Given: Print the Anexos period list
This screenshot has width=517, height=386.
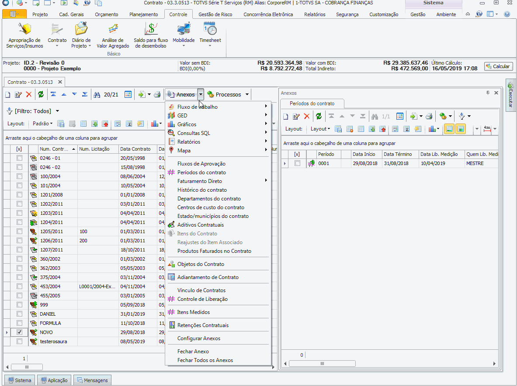Looking at the screenshot, I should pos(429,116).
